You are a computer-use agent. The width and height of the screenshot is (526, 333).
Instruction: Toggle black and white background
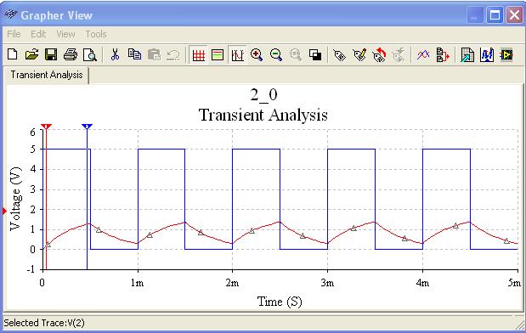click(315, 54)
